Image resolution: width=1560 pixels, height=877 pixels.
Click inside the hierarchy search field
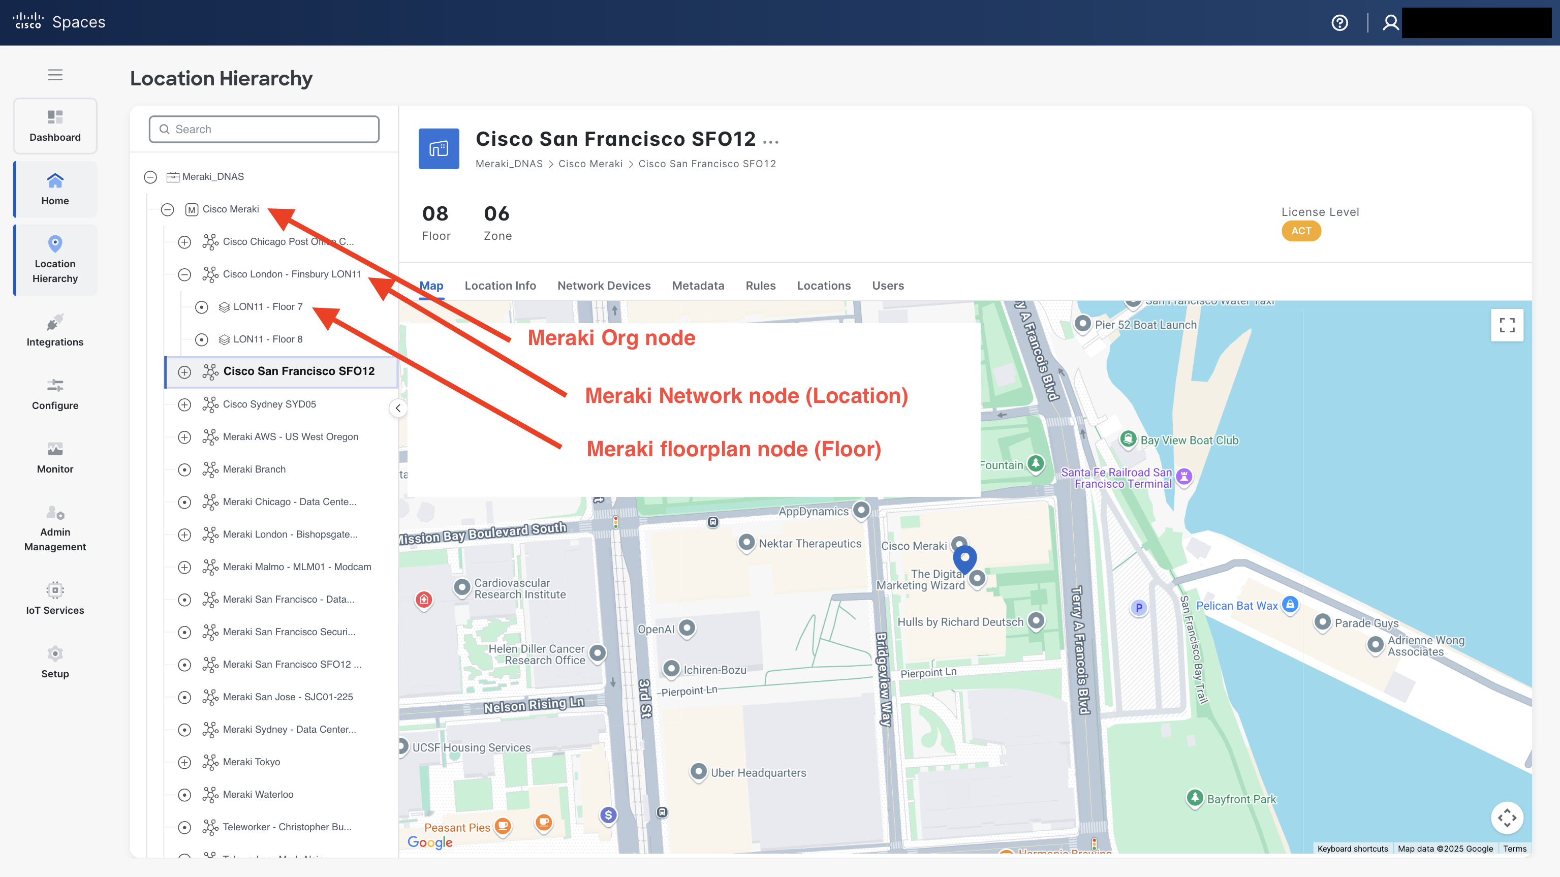click(x=263, y=129)
